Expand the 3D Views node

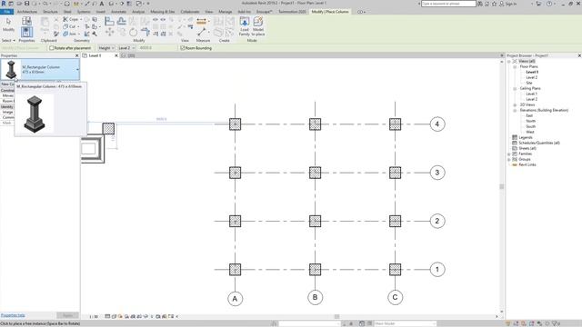point(515,105)
